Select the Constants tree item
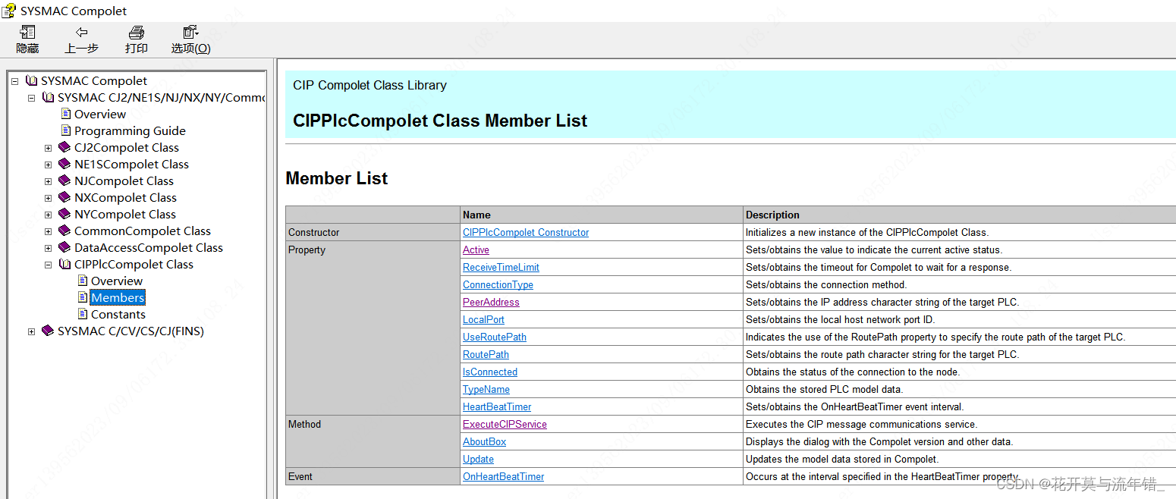 (118, 314)
